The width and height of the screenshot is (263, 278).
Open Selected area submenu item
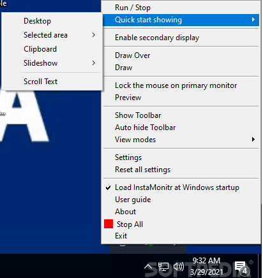coord(52,35)
